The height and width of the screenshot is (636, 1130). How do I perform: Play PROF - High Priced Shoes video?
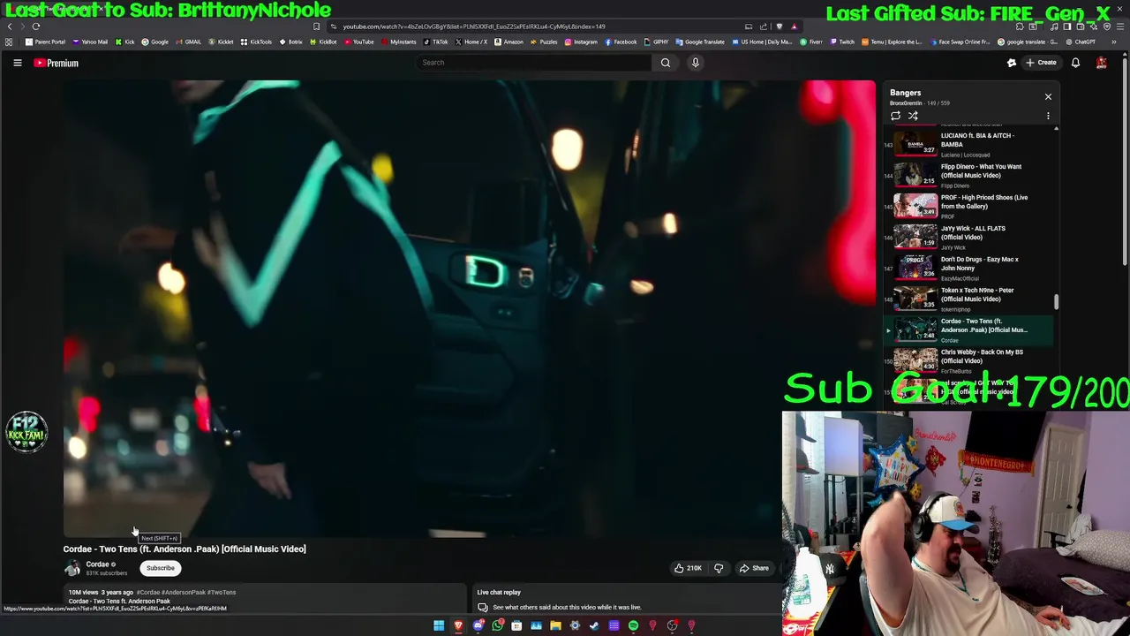click(968, 206)
